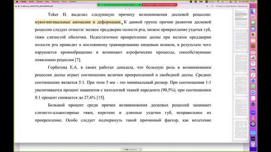
Task: Open Telegram from the dock
Action: pyautogui.click(x=253, y=92)
